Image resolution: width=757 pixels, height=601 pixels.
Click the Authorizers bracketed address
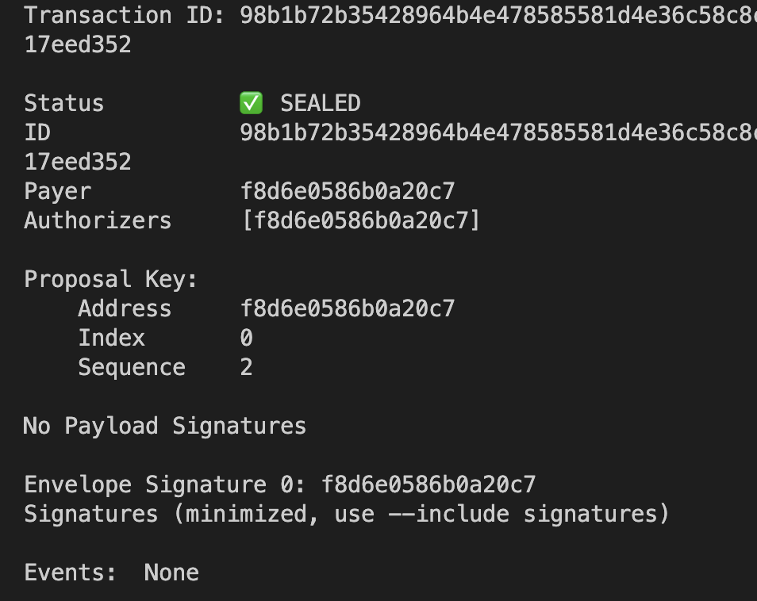[360, 220]
